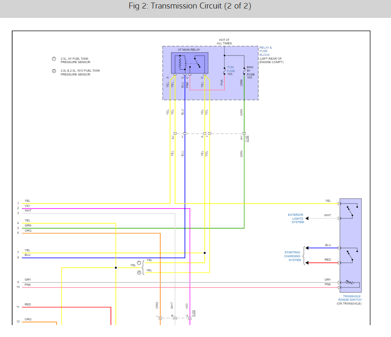The width and height of the screenshot is (391, 337).
Task: Select the Fig 2 Transmission Circuit title bar
Action: (x=190, y=6)
